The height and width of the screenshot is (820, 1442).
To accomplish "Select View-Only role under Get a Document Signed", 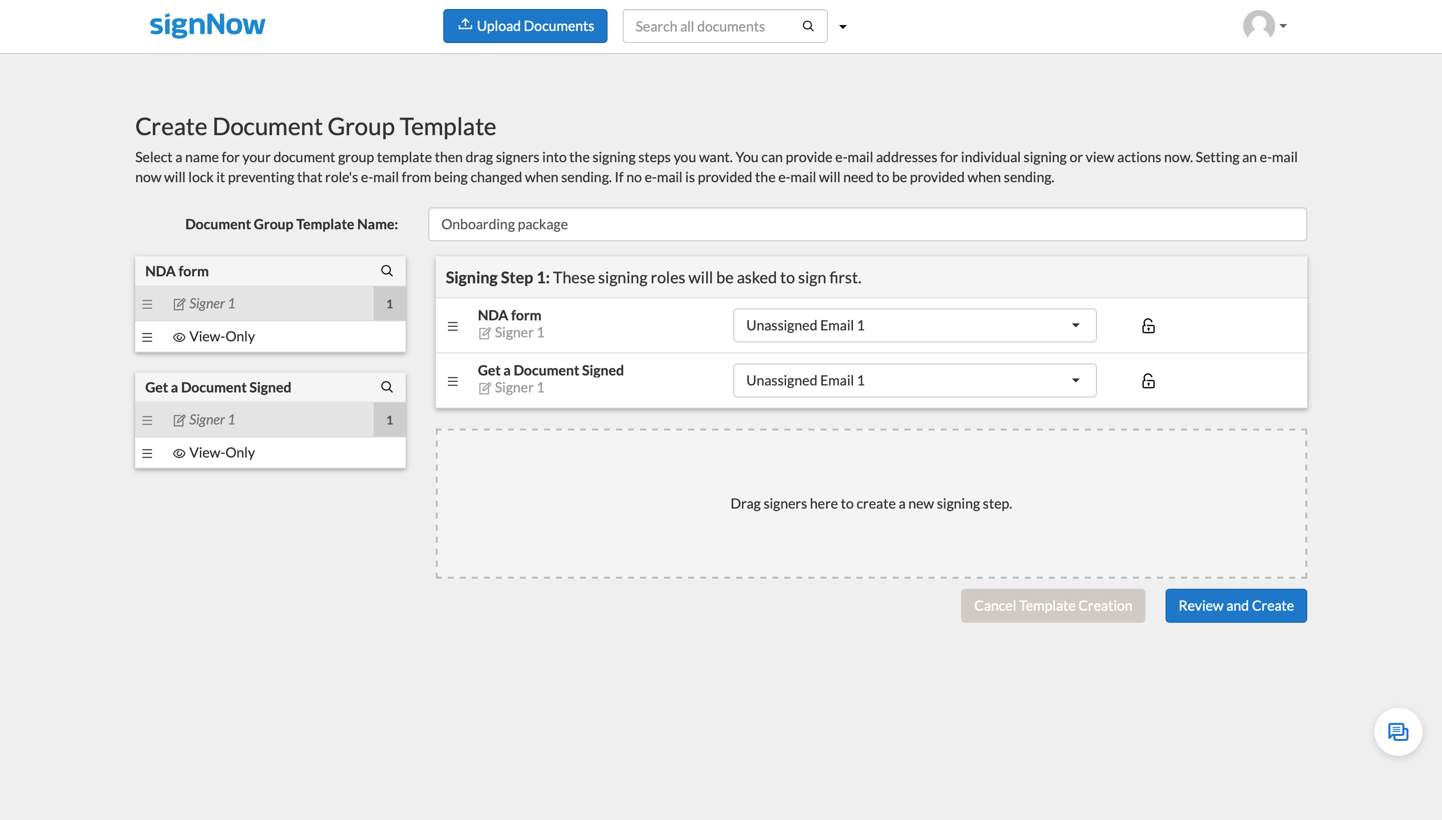I will pos(221,453).
